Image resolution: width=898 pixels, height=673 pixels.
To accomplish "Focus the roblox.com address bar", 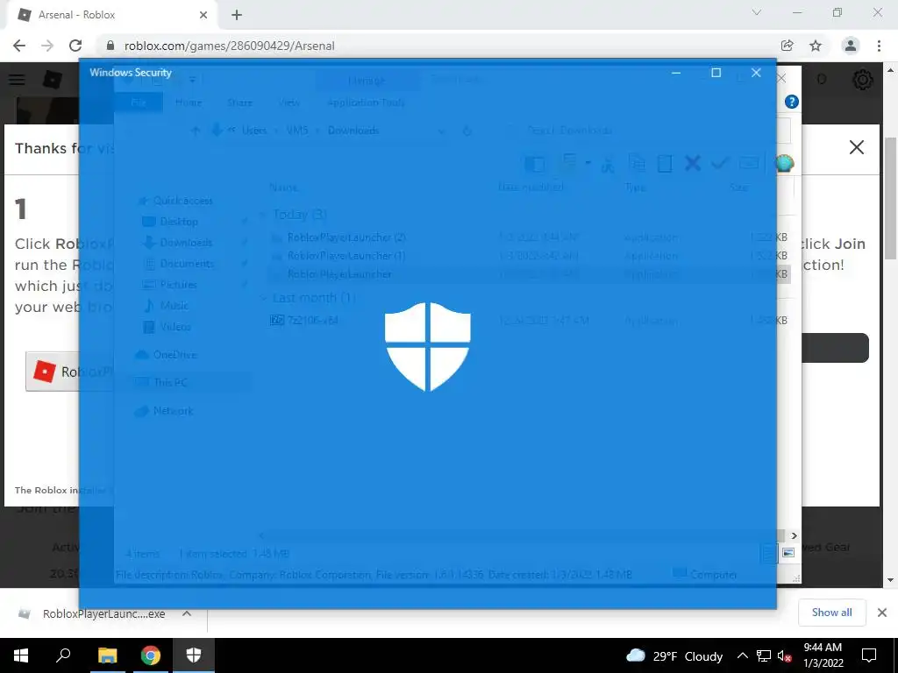I will (441, 46).
